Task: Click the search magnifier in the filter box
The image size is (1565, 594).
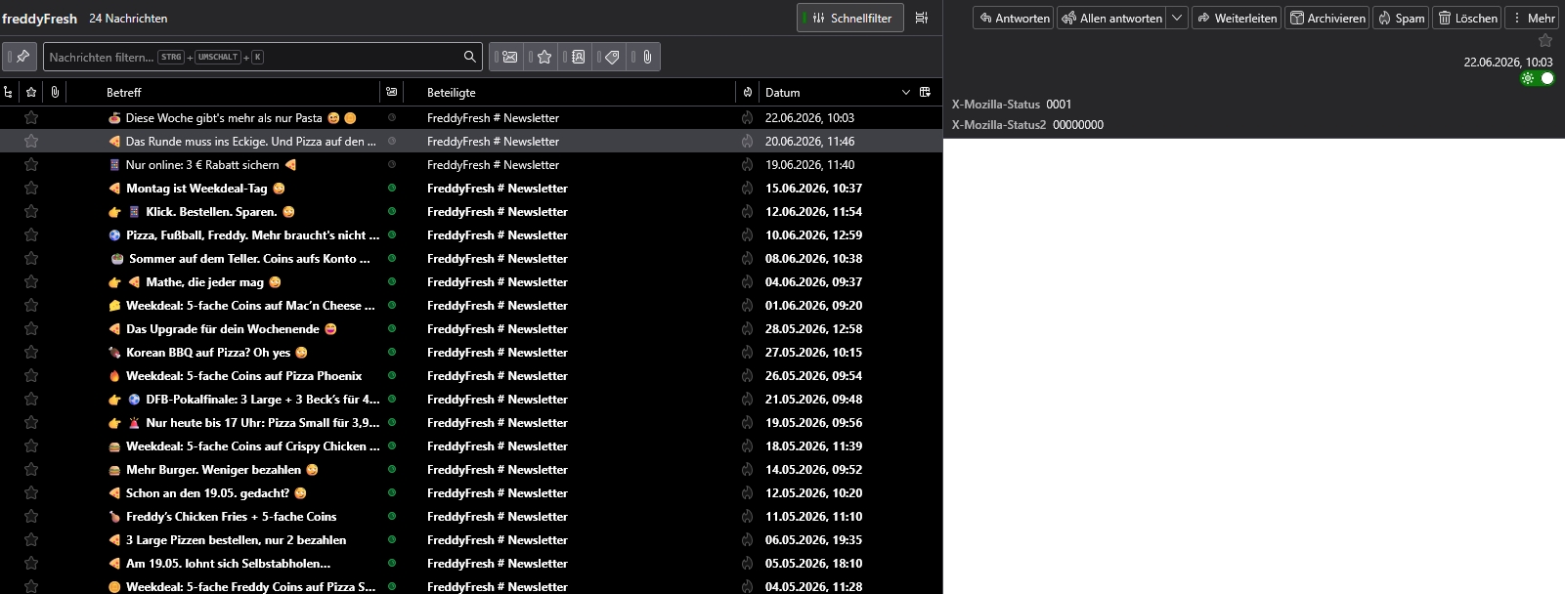Action: click(470, 57)
